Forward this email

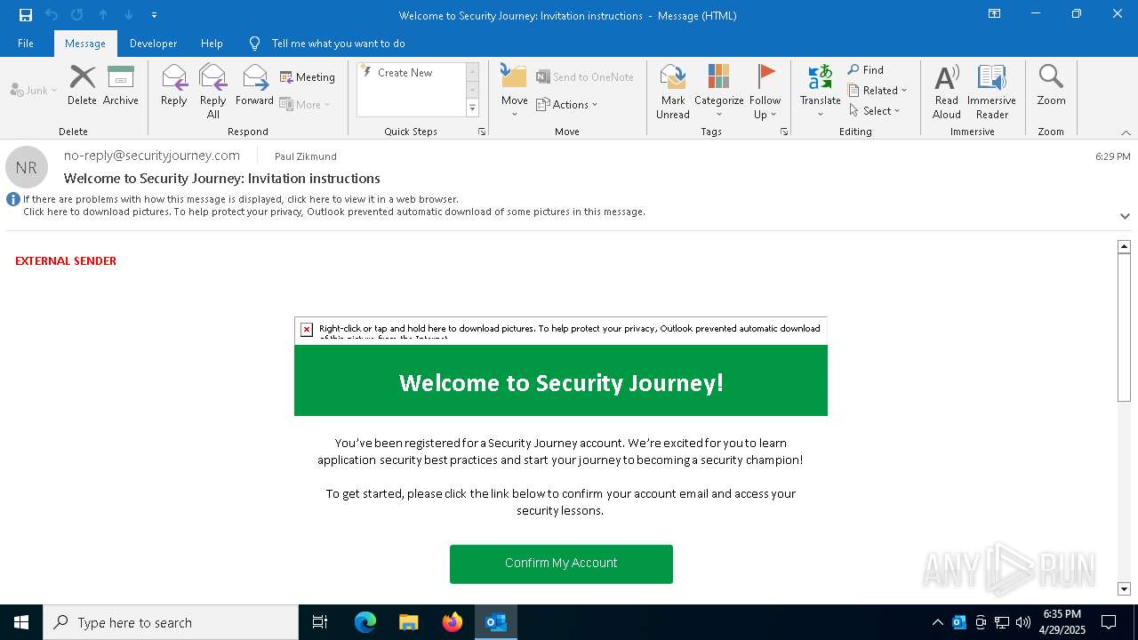click(254, 85)
